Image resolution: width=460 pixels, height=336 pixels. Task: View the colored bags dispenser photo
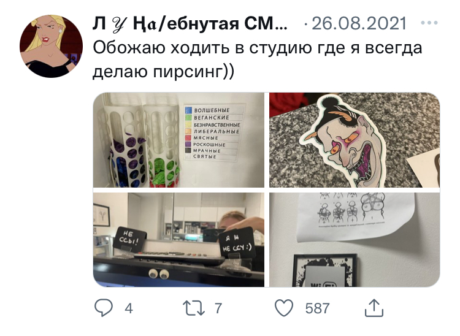click(178, 140)
